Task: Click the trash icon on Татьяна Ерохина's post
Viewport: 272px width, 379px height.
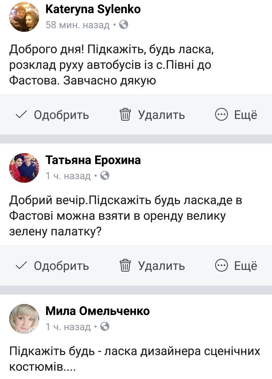Action: tap(125, 266)
